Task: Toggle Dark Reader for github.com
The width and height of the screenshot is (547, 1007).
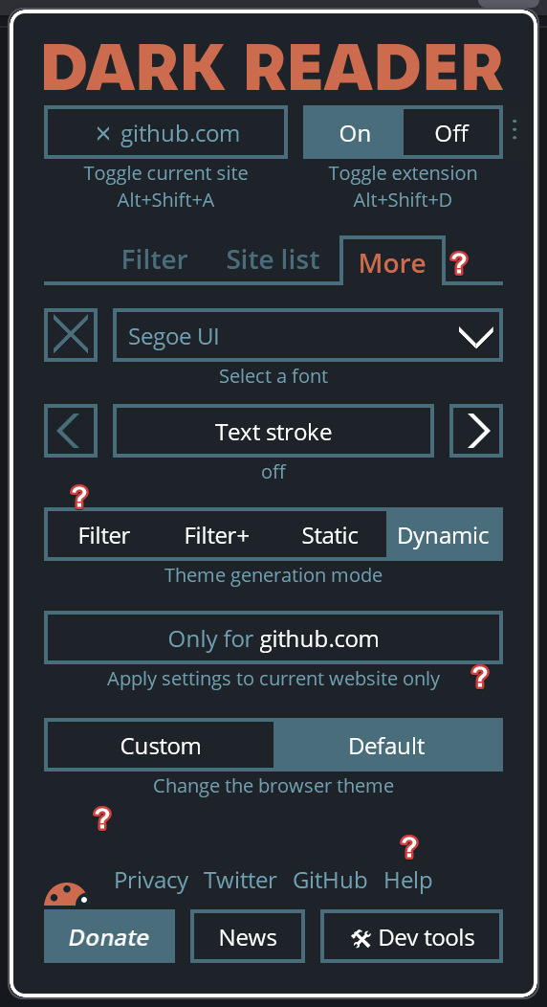Action: 165,132
